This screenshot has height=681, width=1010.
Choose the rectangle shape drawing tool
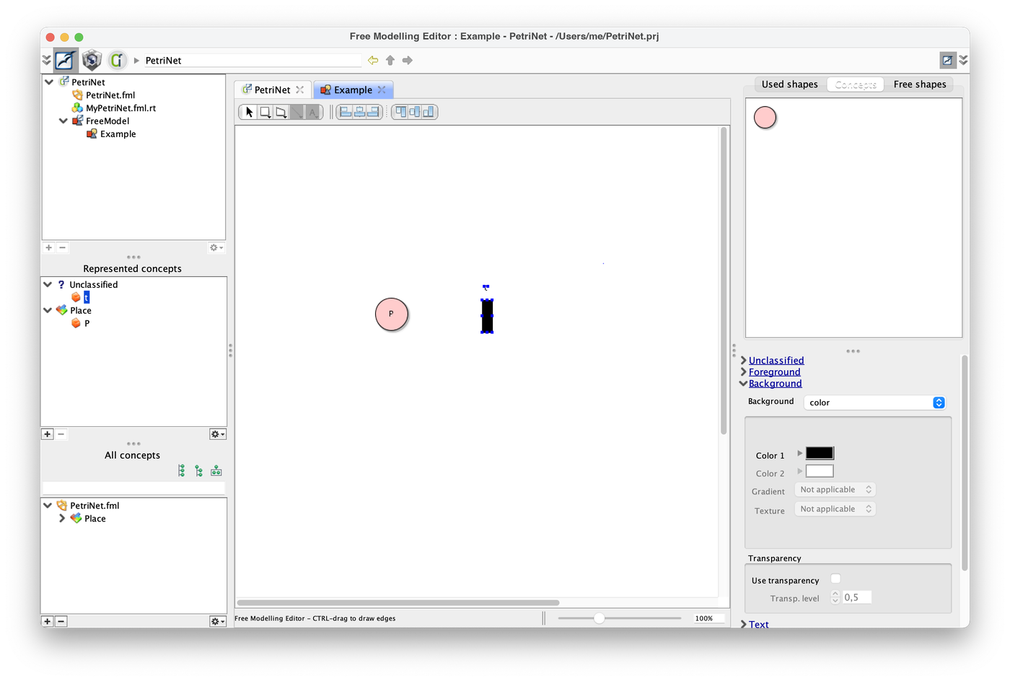click(265, 112)
